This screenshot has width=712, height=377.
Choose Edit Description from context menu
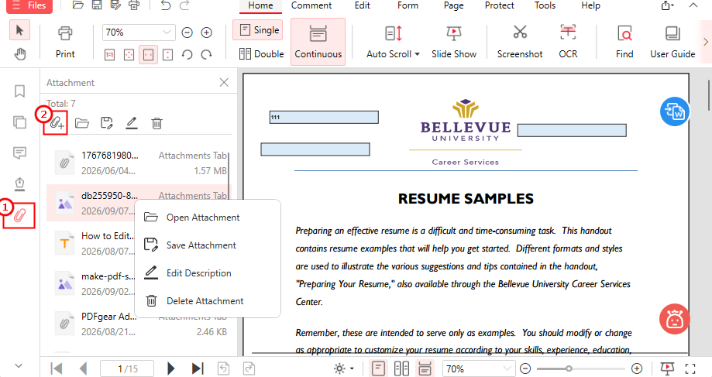(208, 273)
